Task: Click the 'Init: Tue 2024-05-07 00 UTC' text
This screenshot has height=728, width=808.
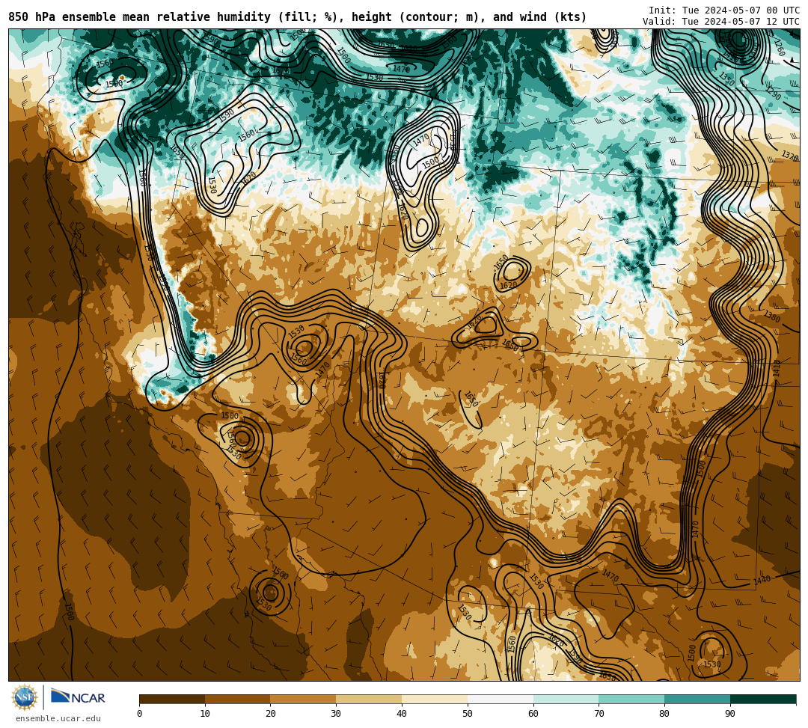Action: coord(724,10)
